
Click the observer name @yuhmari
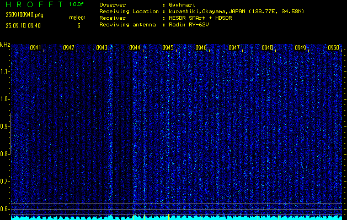coord(182,5)
